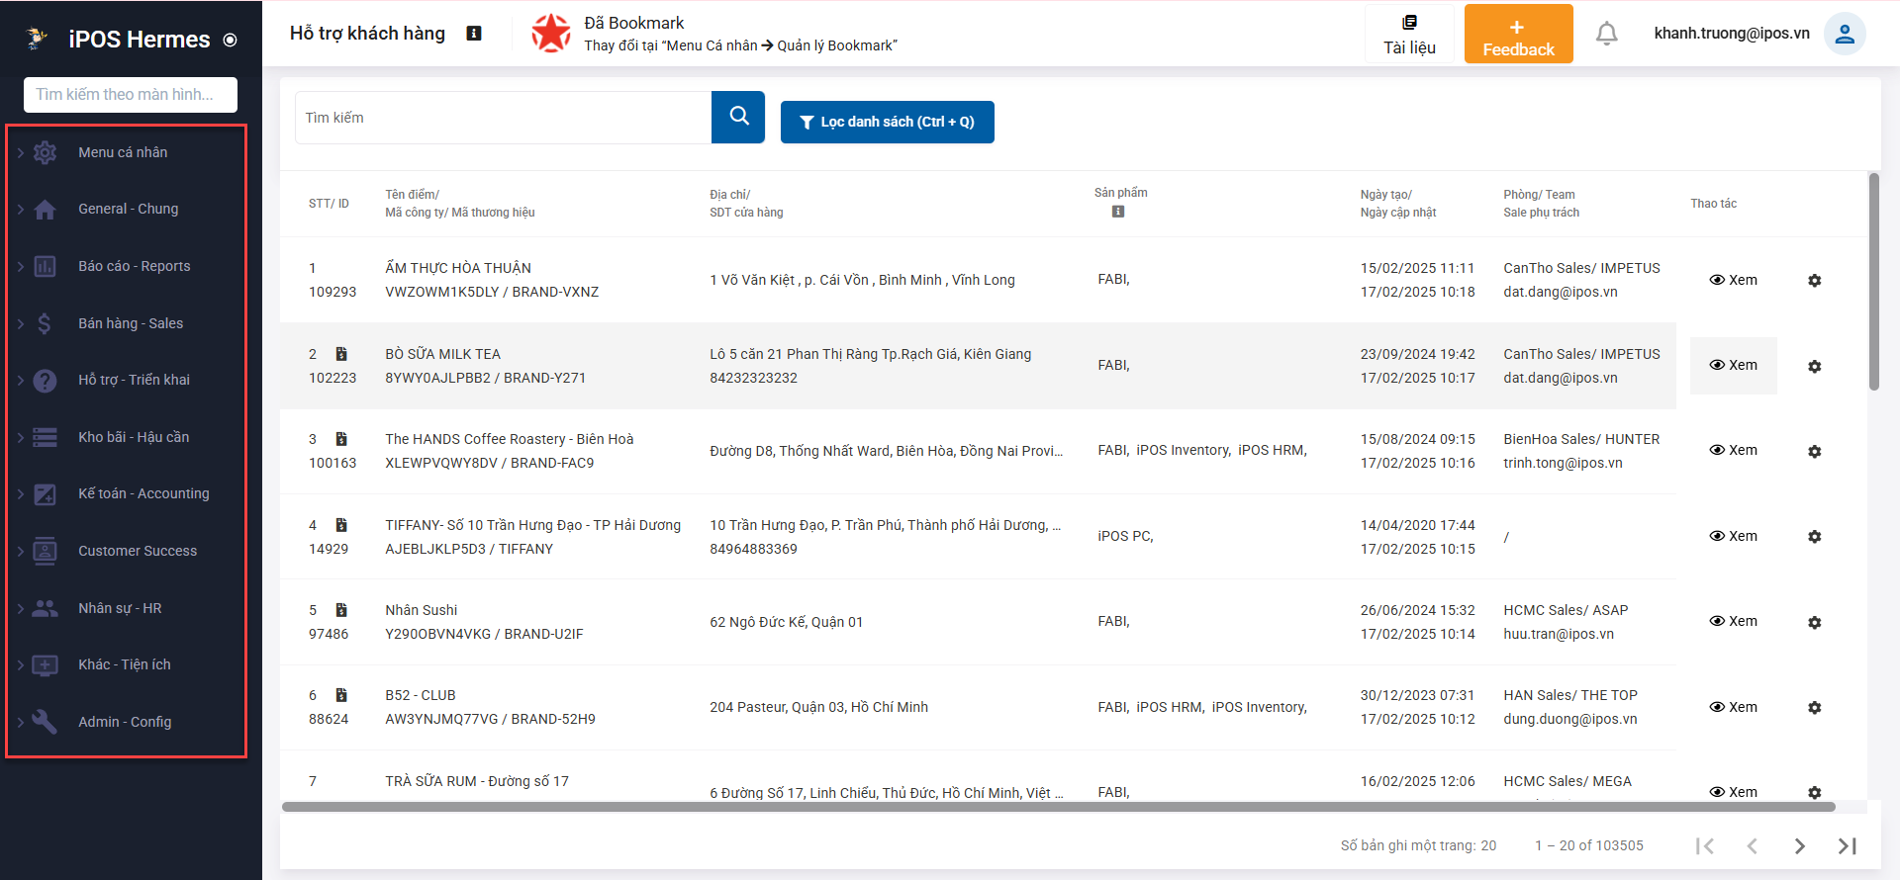This screenshot has width=1900, height=880.
Task: Click the vertical scrollbar of the table
Action: (1873, 282)
